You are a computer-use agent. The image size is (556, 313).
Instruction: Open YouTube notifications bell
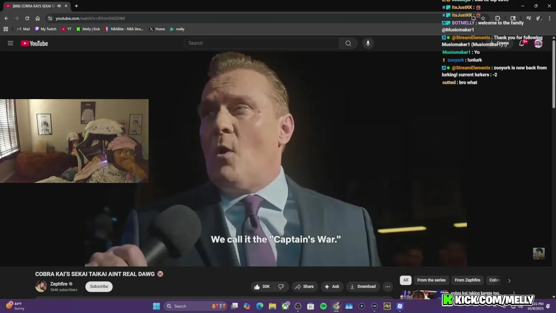[x=522, y=43]
